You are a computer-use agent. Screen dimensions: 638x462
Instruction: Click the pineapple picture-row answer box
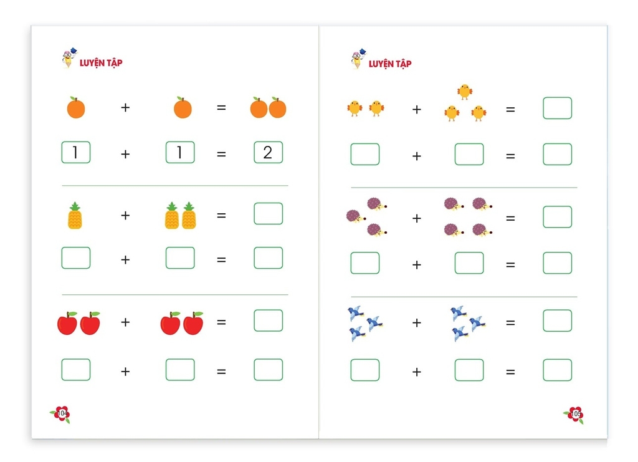268,214
